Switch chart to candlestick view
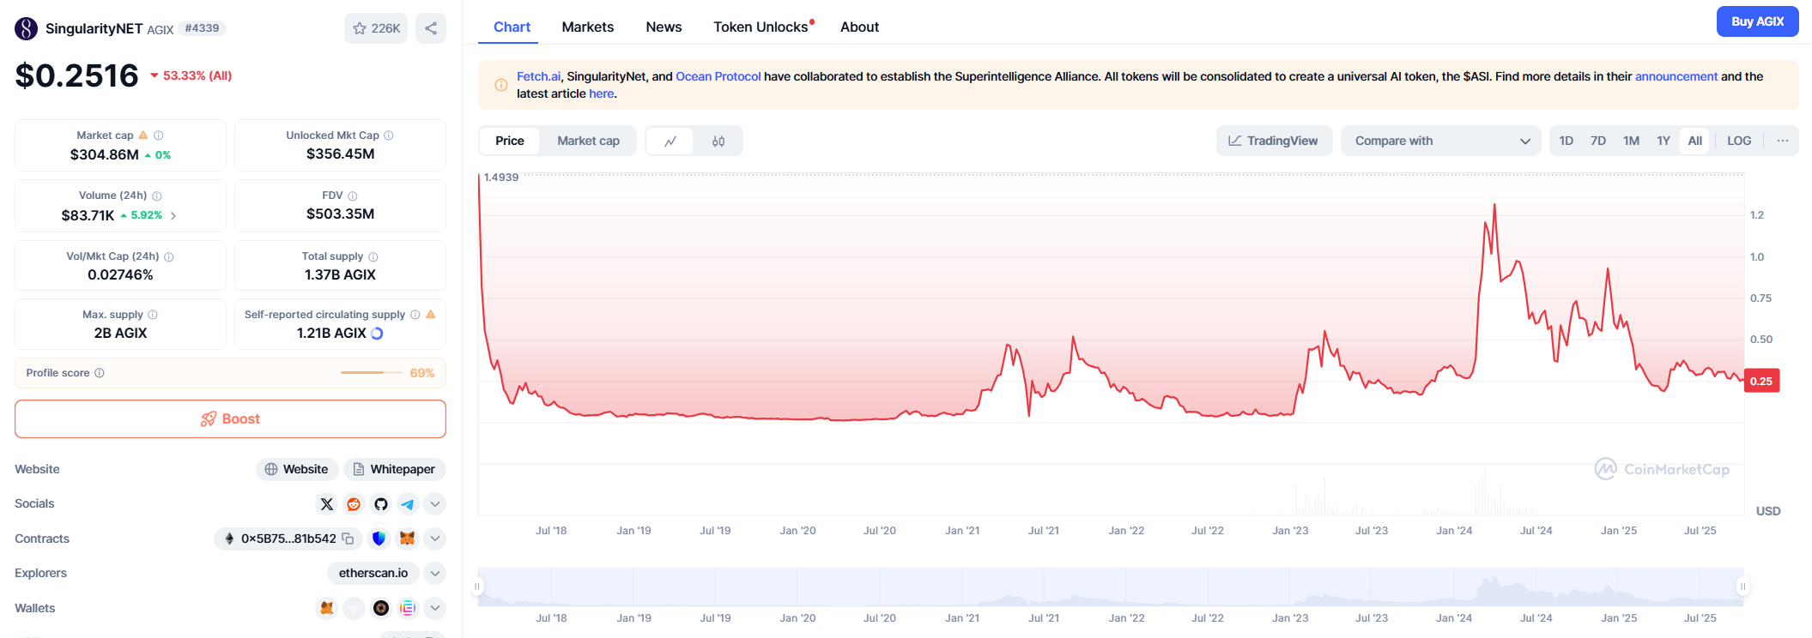This screenshot has height=638, width=1812. [x=718, y=141]
